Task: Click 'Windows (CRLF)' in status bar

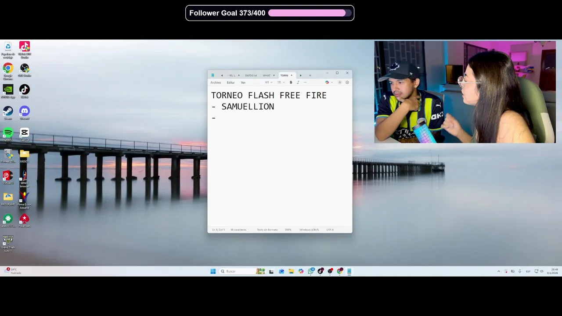Action: click(309, 230)
